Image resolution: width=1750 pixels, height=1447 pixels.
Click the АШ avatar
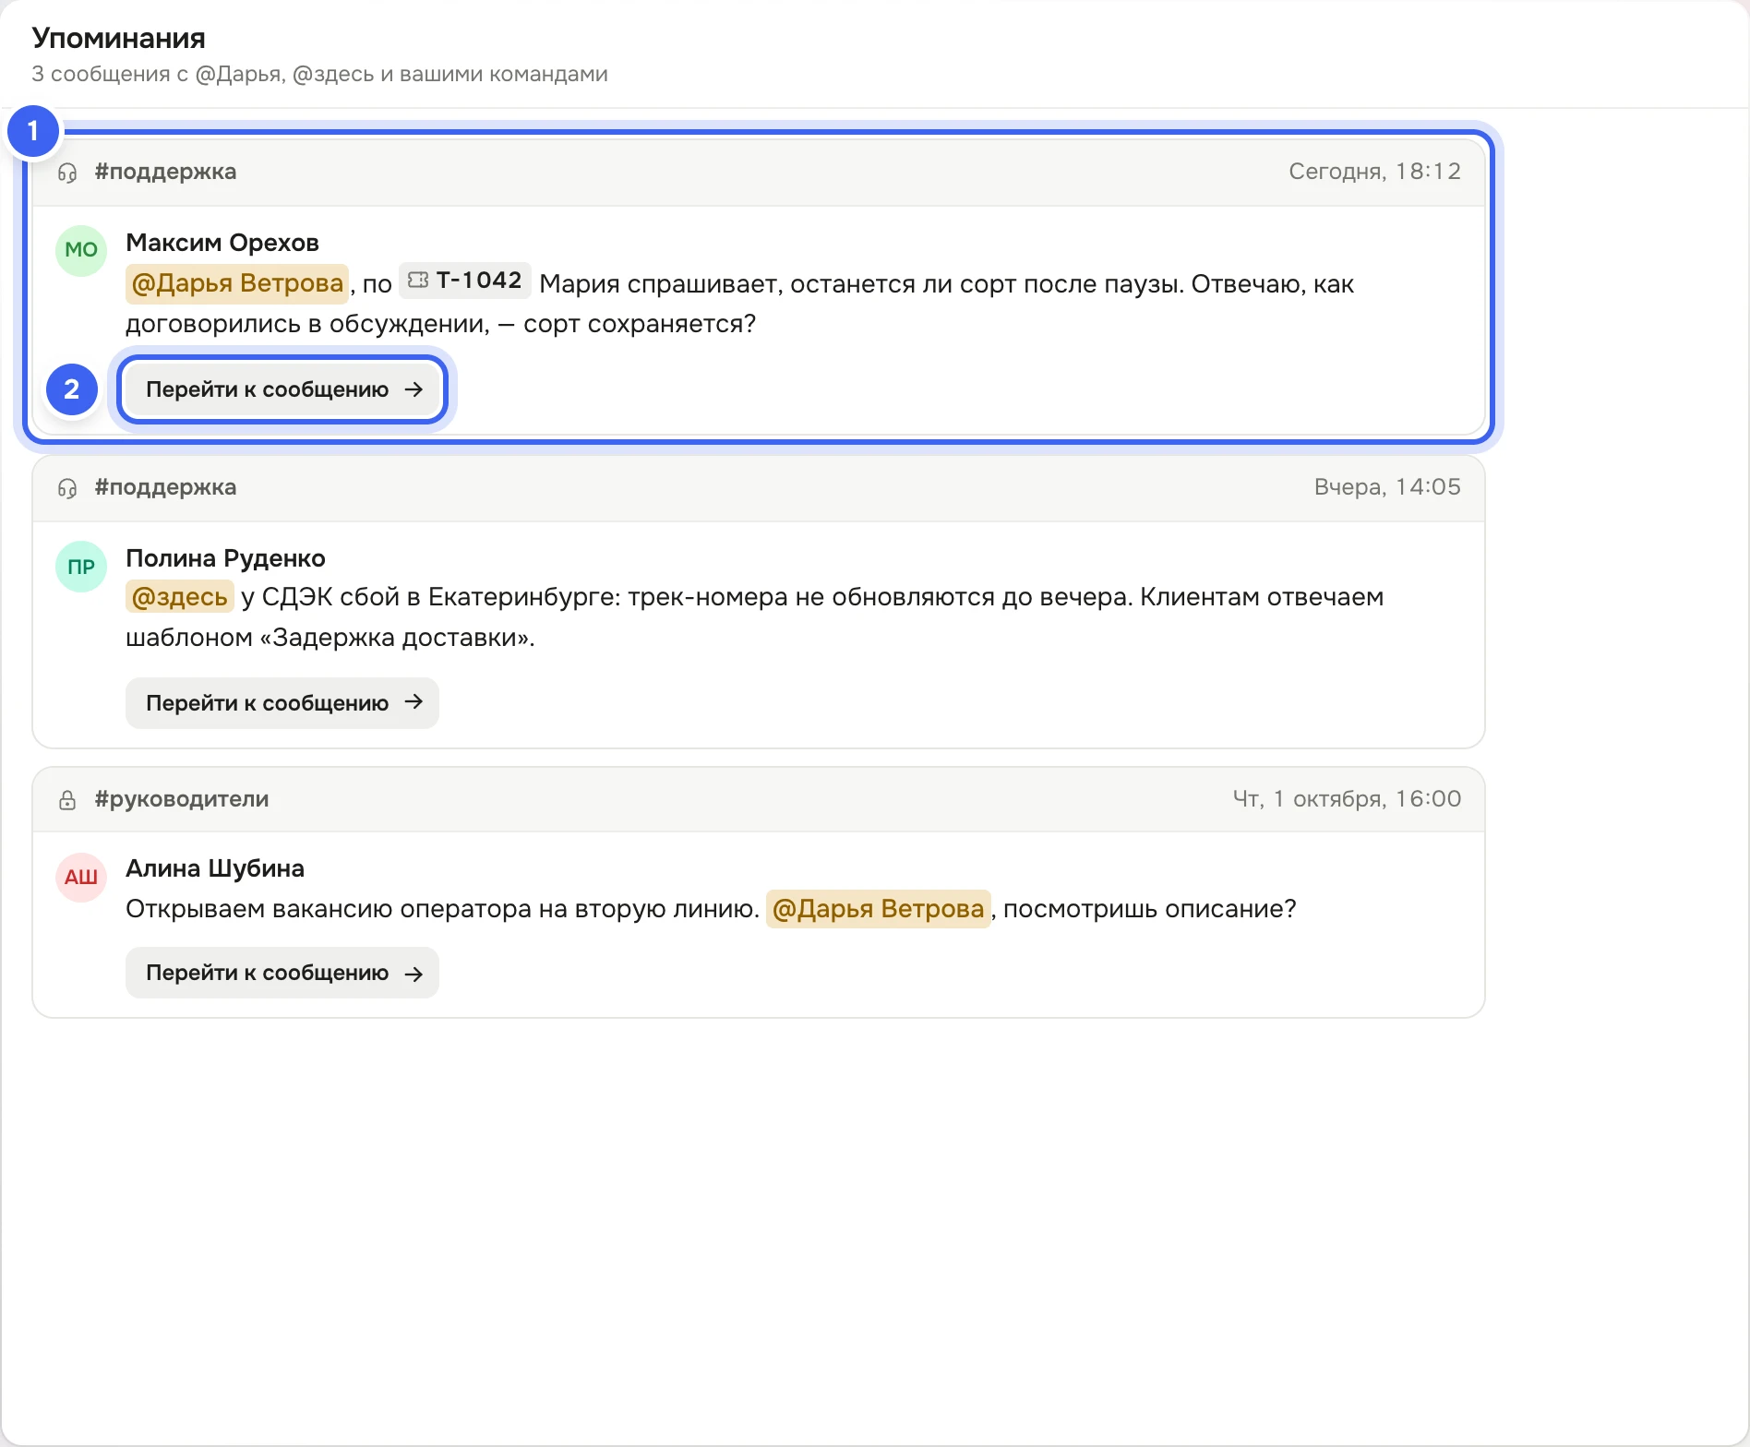[x=81, y=877]
